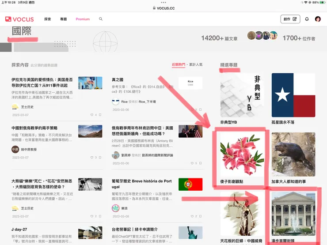Open the 探索 menu

click(x=48, y=19)
